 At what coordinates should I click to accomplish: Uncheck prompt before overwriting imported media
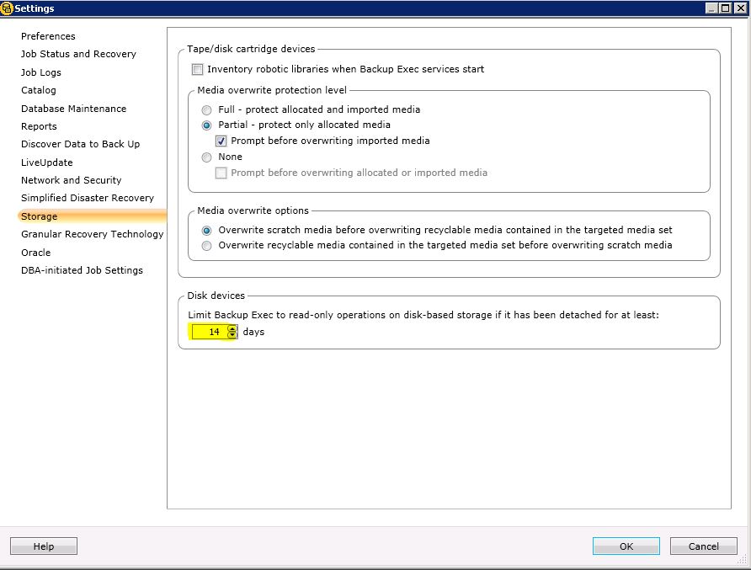click(220, 141)
